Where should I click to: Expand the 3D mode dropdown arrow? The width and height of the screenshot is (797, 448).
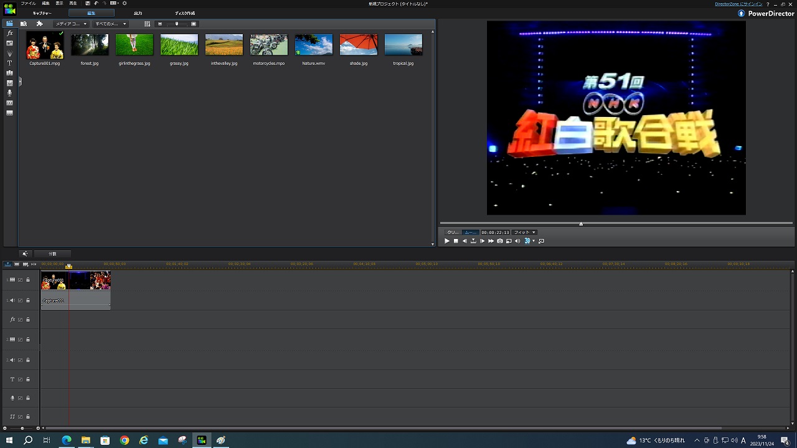[x=534, y=241]
